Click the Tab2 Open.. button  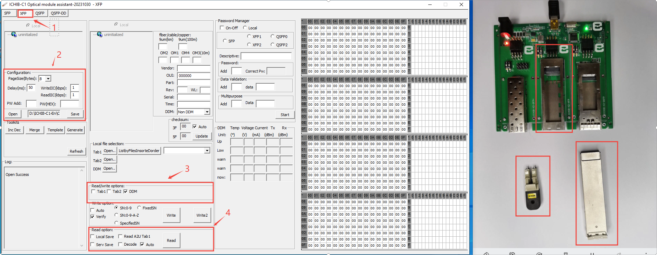pos(110,160)
